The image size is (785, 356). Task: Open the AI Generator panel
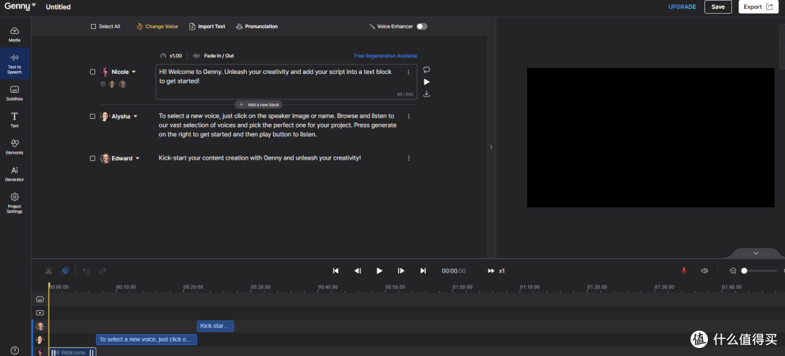(15, 173)
